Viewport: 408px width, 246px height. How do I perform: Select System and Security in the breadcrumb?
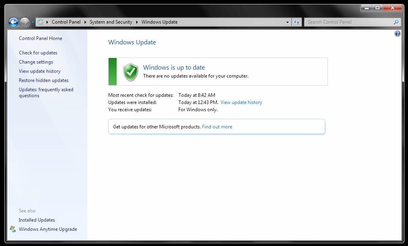[x=111, y=22]
